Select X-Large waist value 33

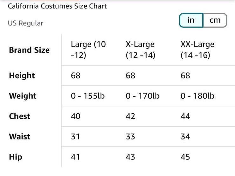pyautogui.click(x=131, y=137)
